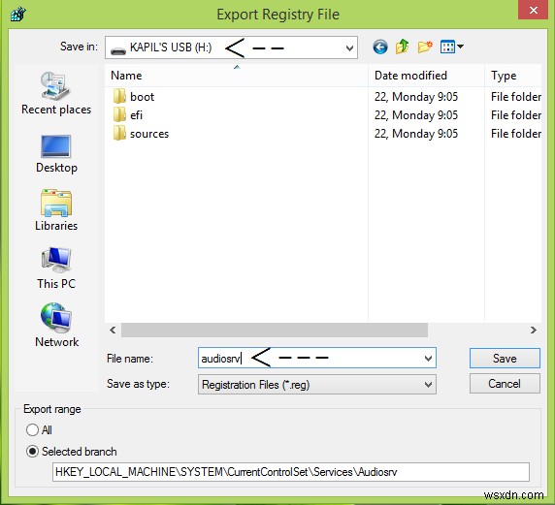Click the selected branch path field

(291, 472)
